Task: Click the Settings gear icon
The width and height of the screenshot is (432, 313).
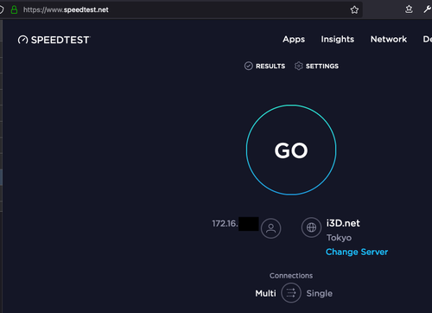Action: click(x=299, y=66)
